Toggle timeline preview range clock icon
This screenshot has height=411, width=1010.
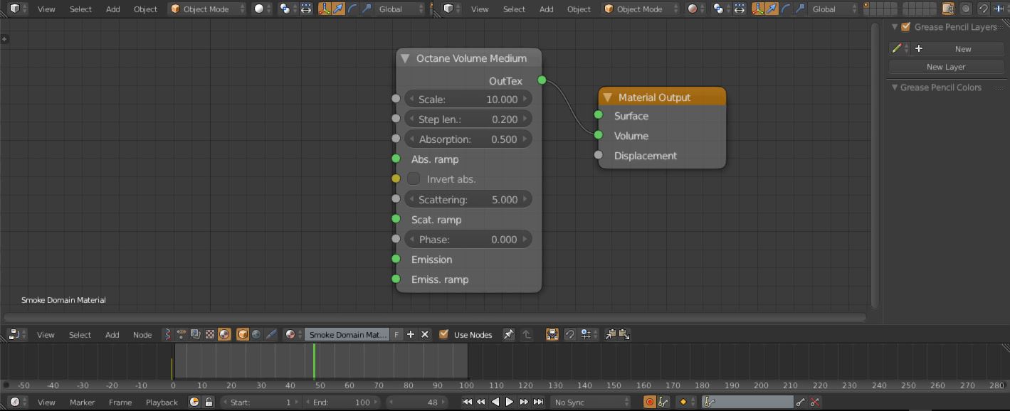click(194, 402)
